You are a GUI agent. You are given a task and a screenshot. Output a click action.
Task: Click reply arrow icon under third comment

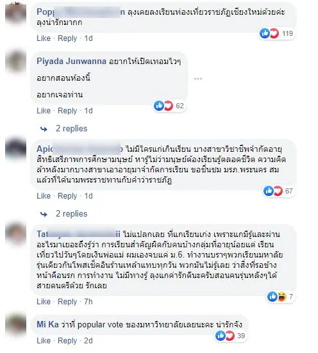[44, 215]
